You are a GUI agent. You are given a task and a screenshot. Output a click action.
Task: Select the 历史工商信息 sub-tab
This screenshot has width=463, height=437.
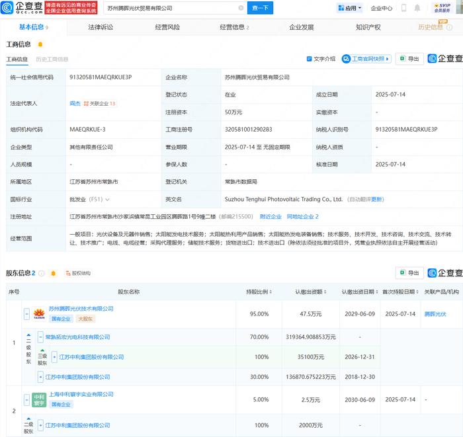(52, 60)
